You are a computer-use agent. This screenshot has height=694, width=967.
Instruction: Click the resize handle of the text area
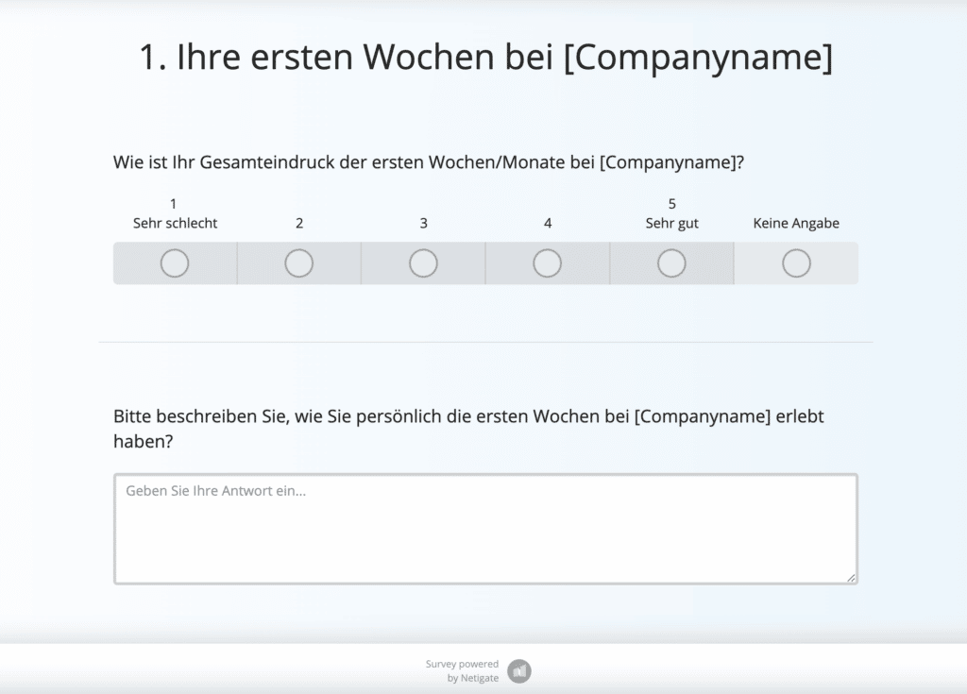pos(851,578)
